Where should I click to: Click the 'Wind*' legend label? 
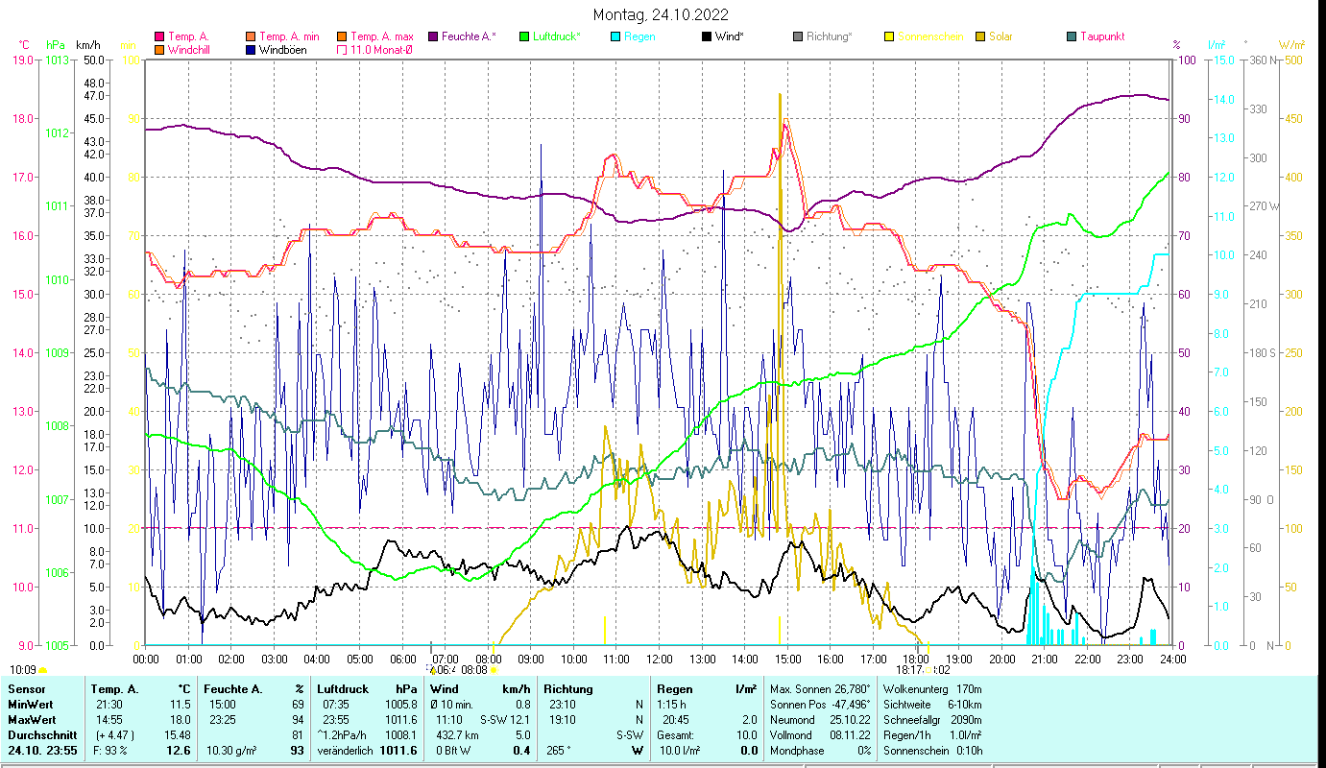point(730,36)
